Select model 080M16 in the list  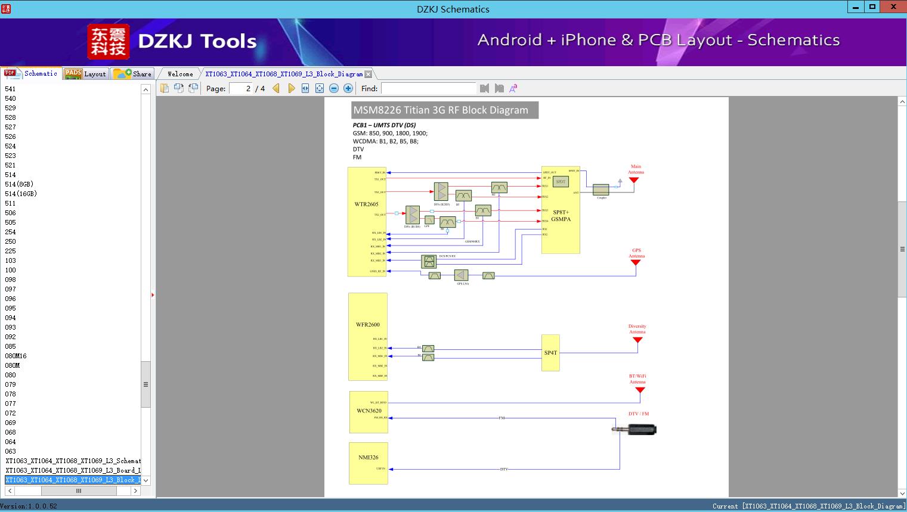(x=16, y=356)
